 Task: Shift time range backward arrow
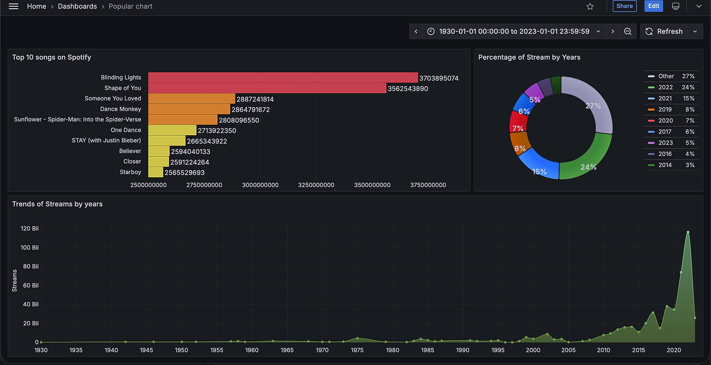point(416,31)
